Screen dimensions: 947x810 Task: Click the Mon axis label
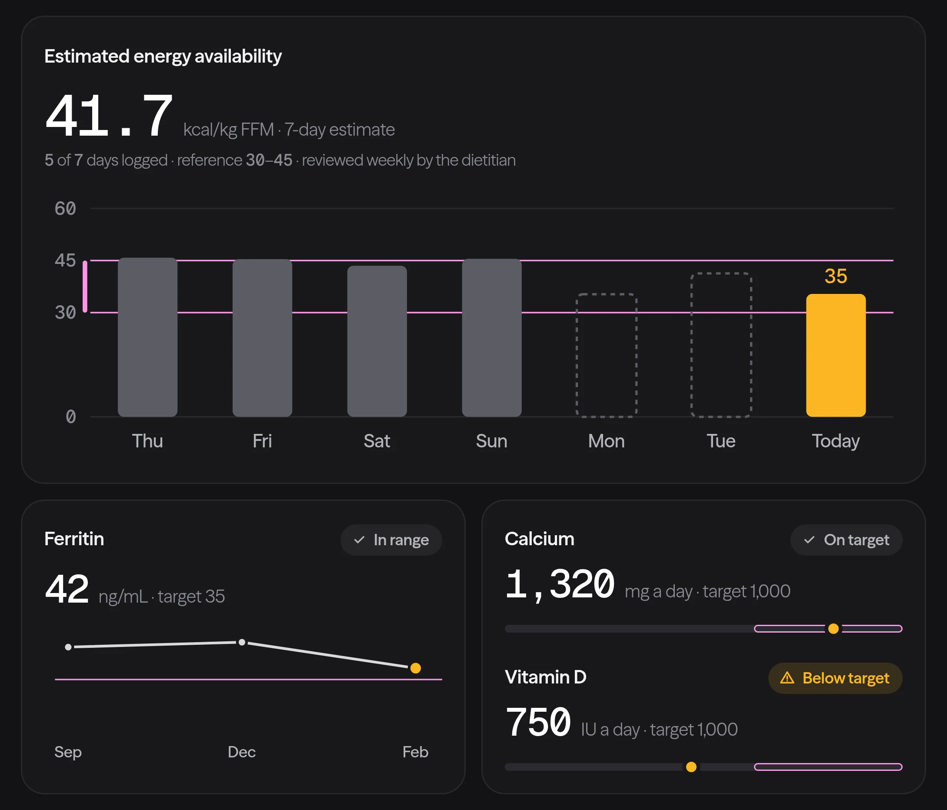point(607,441)
